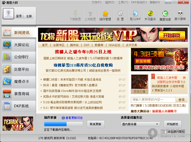The height and width of the screenshot is (142, 191).
Task: Open 大脚论坛 forum sidebar item
Action: [19, 45]
